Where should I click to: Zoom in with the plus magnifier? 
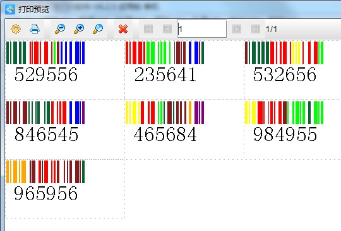click(79, 29)
